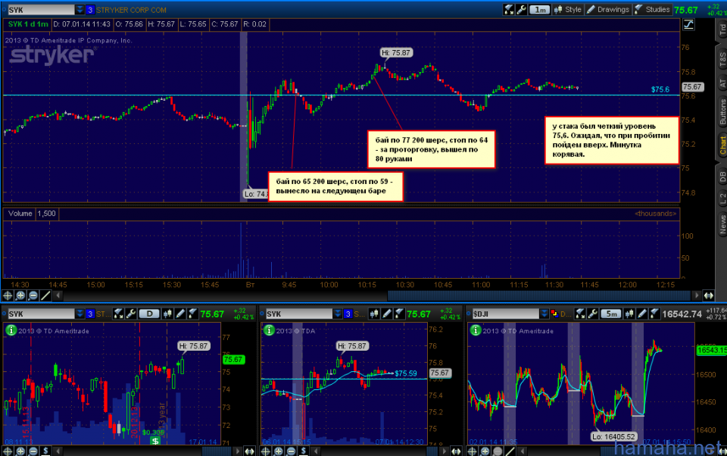Open drawings pencil on middle SYK chart
Image resolution: width=727 pixels, height=456 pixels.
(387, 314)
